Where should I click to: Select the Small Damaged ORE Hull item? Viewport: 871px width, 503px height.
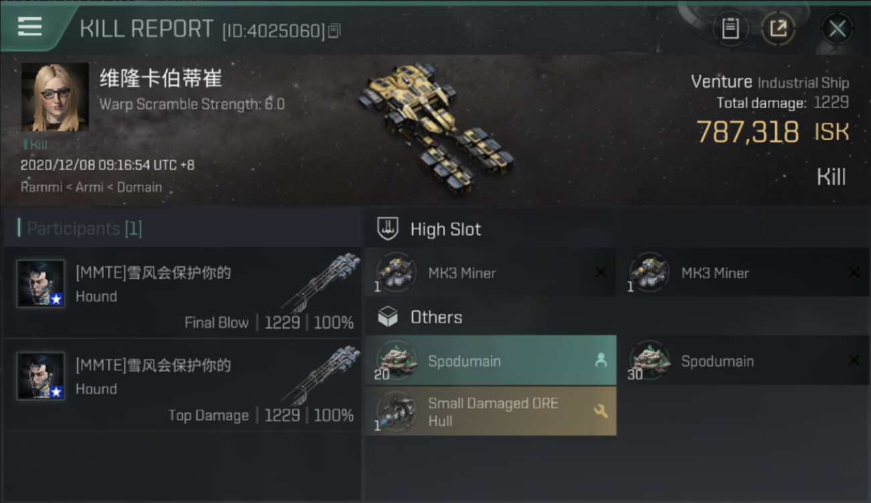tap(490, 411)
